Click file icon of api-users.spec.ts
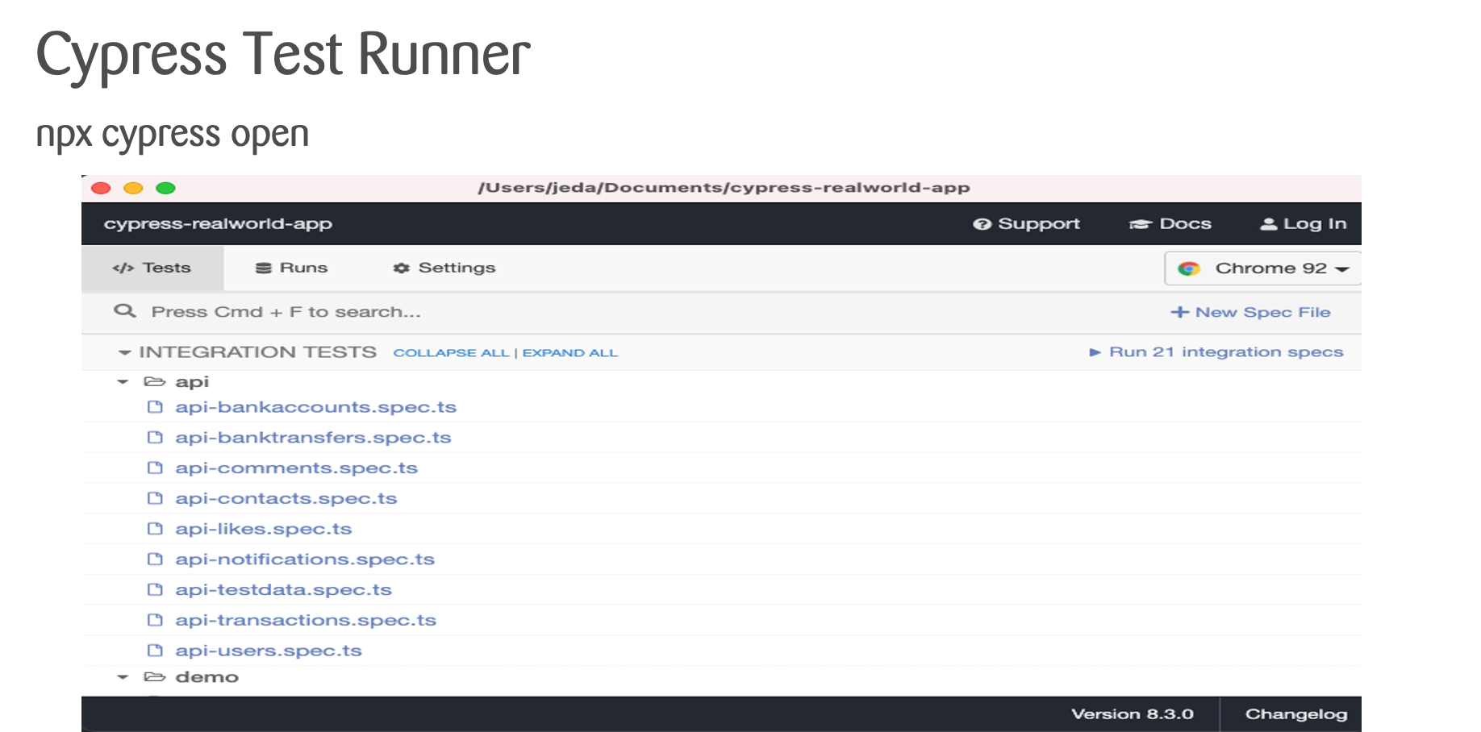Image resolution: width=1481 pixels, height=732 pixels. coord(155,651)
